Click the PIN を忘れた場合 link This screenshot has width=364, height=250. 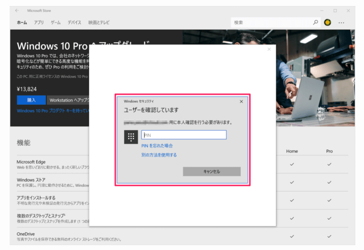[x=157, y=146]
